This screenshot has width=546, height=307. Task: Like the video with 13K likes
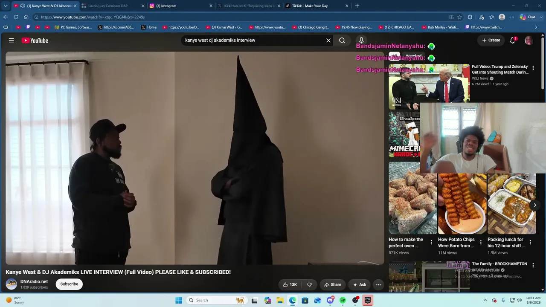[x=290, y=284]
